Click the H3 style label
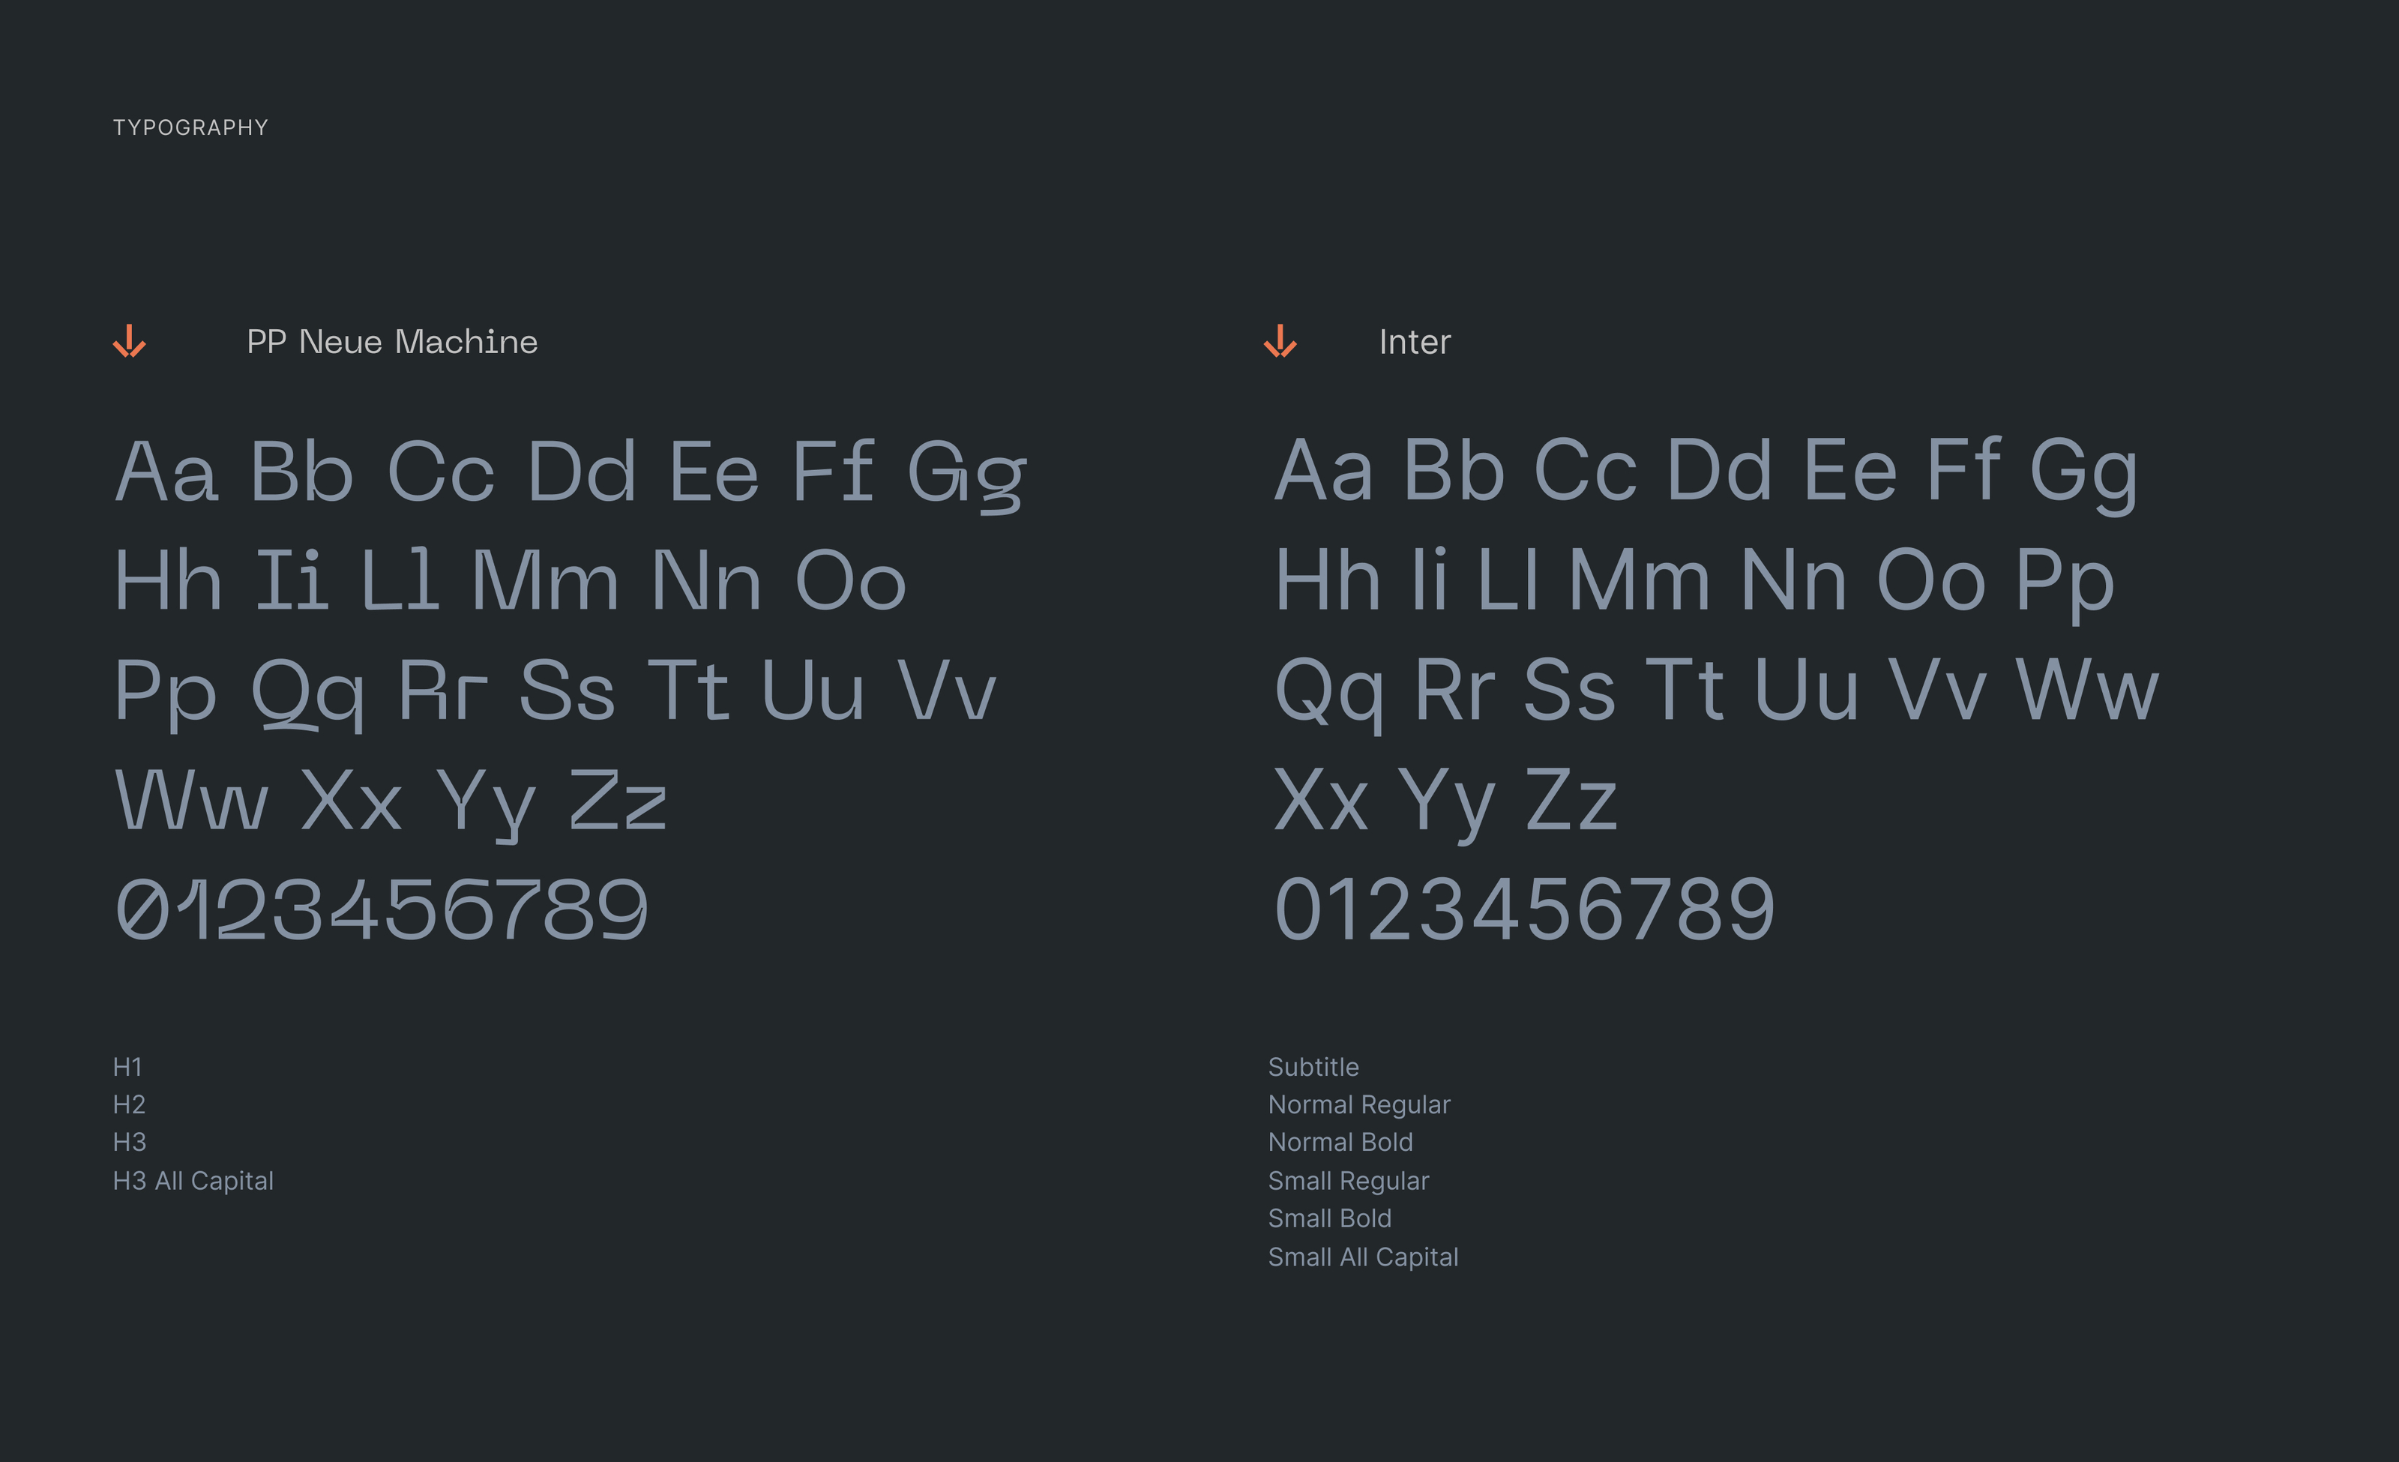 tap(130, 1142)
